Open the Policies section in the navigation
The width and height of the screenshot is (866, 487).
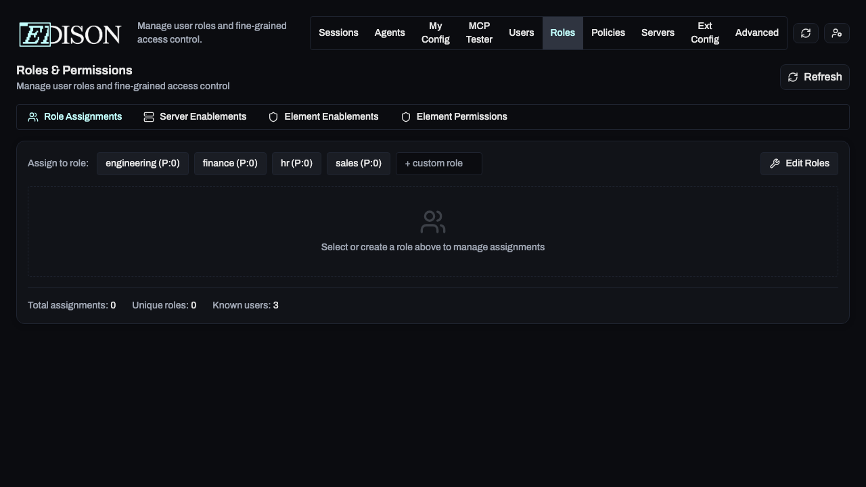pyautogui.click(x=608, y=32)
